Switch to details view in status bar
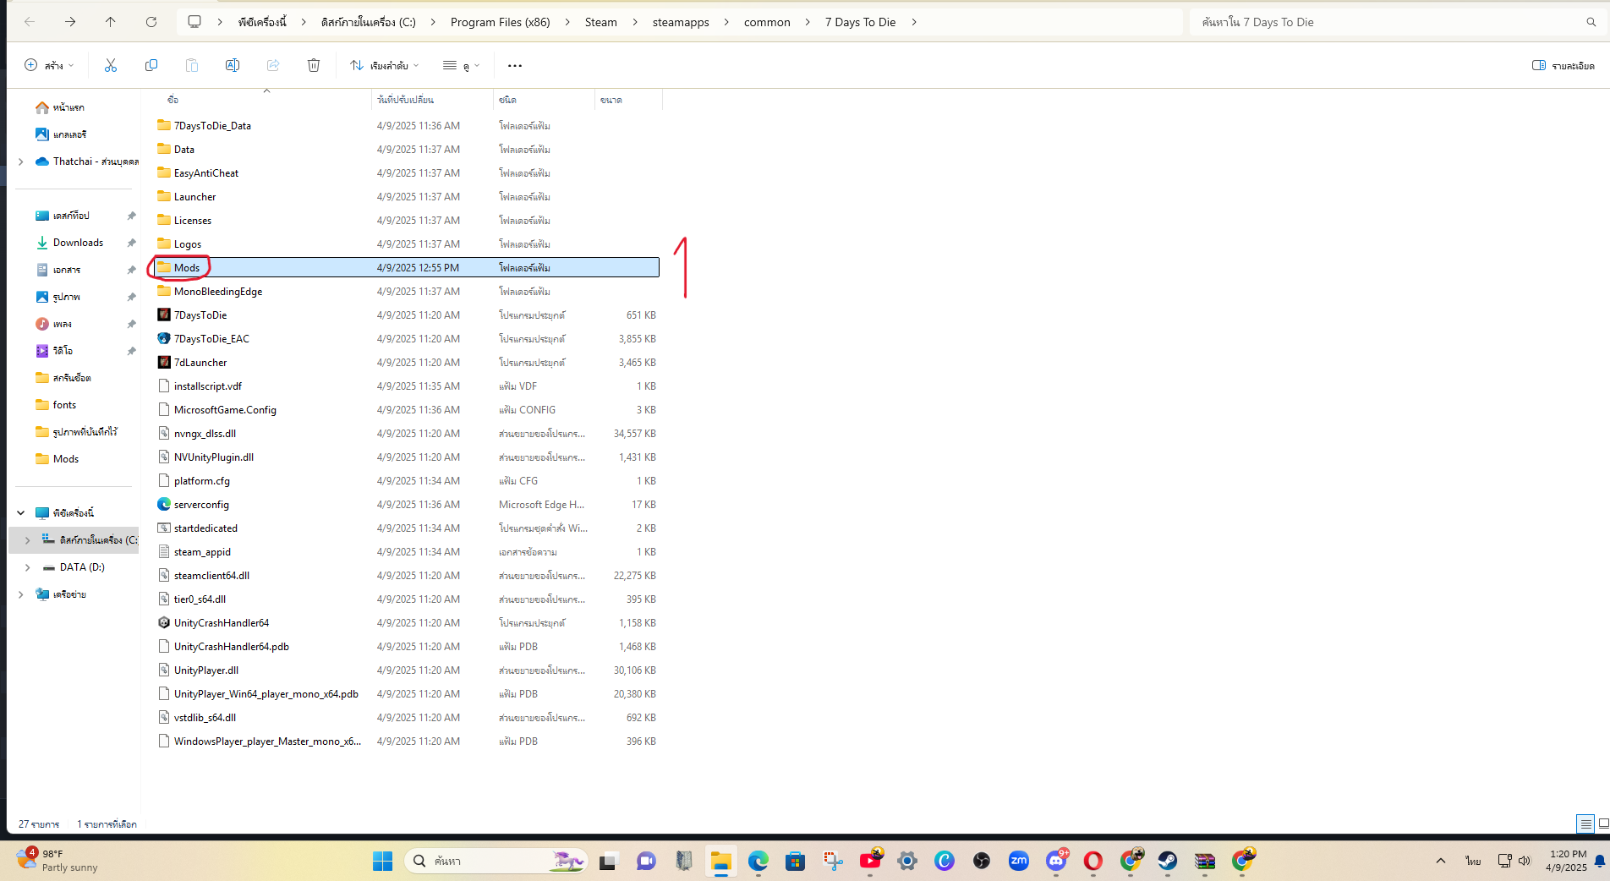 coord(1585,824)
